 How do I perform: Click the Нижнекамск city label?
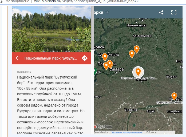[x=136, y=25]
